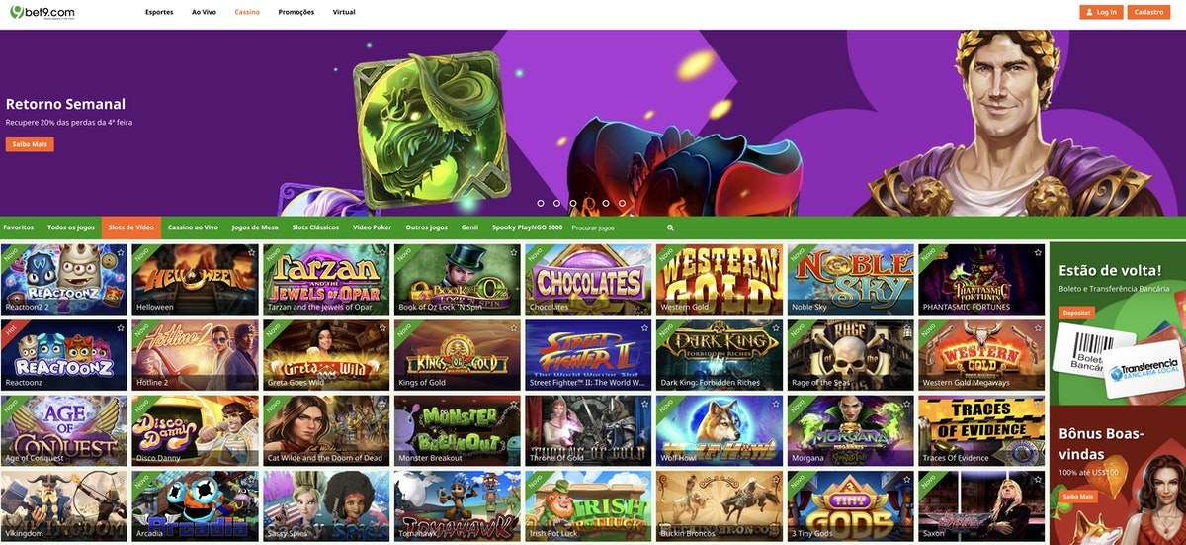1186x545 pixels.
Task: Click the Cadastro button
Action: coord(1148,12)
